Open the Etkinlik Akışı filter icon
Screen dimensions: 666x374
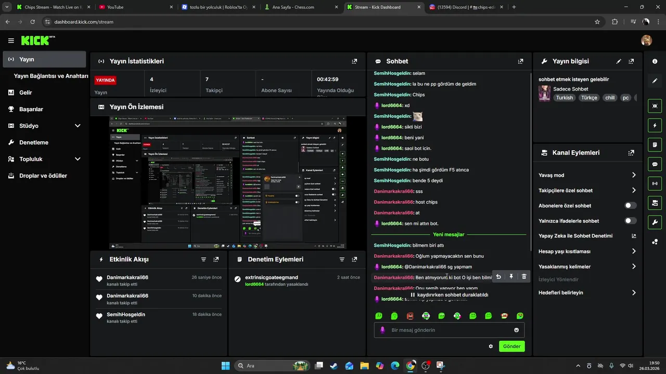coord(203,259)
